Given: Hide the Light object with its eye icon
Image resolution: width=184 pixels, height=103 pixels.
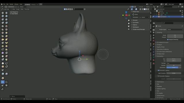Looking at the screenshot, I should pos(182,15).
